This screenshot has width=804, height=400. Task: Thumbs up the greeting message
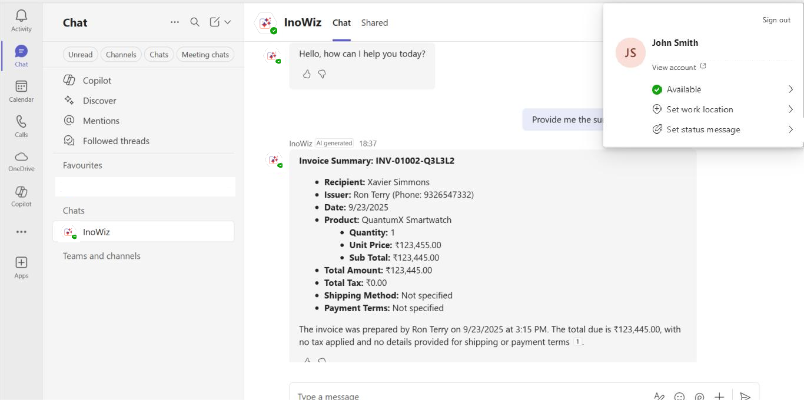[307, 74]
